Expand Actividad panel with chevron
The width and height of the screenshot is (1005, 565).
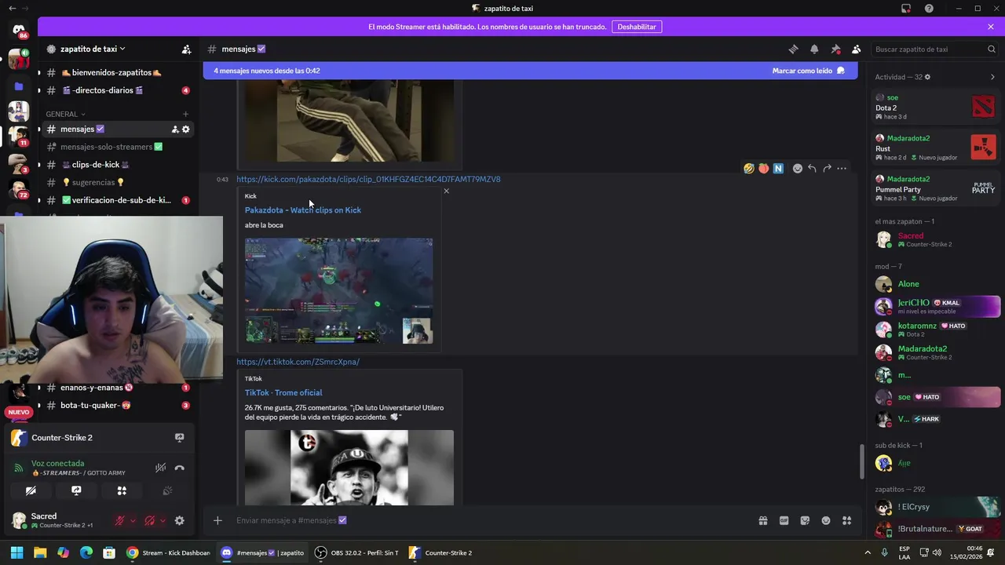coord(992,77)
